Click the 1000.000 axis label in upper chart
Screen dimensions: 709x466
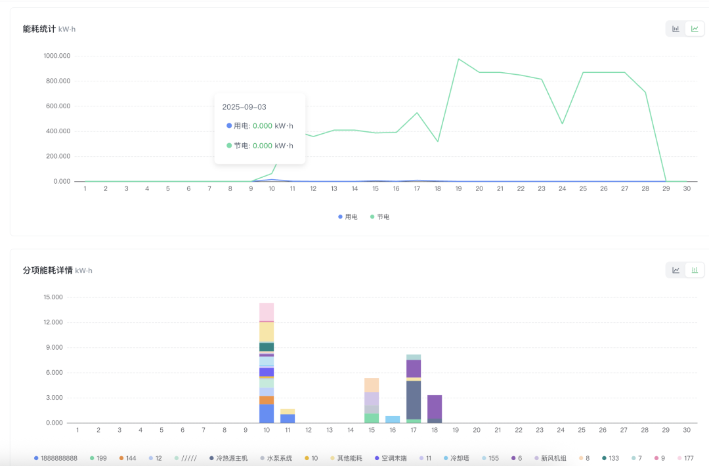point(57,56)
